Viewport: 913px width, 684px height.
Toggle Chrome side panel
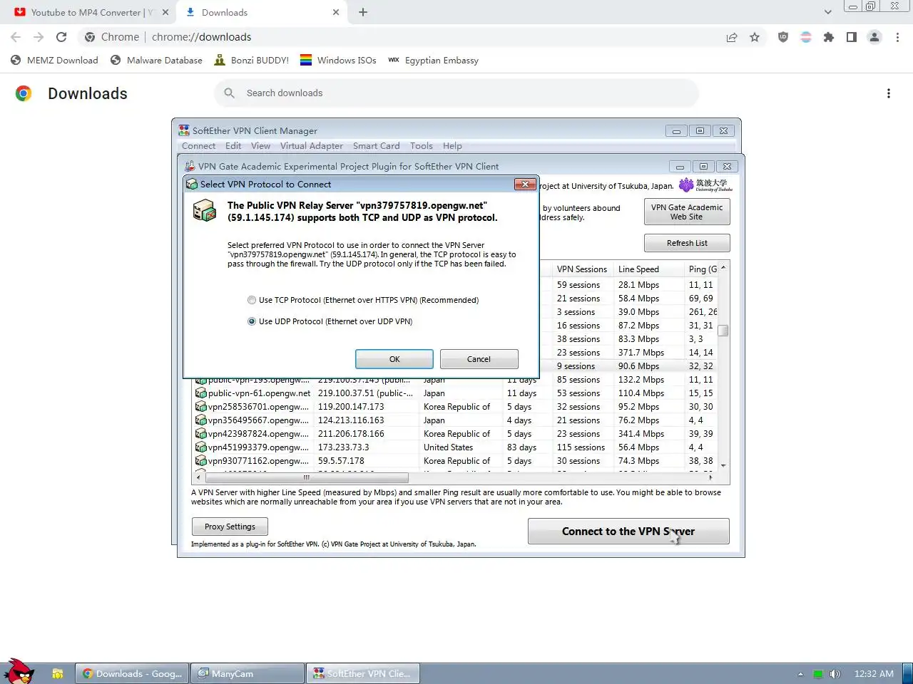pyautogui.click(x=852, y=37)
